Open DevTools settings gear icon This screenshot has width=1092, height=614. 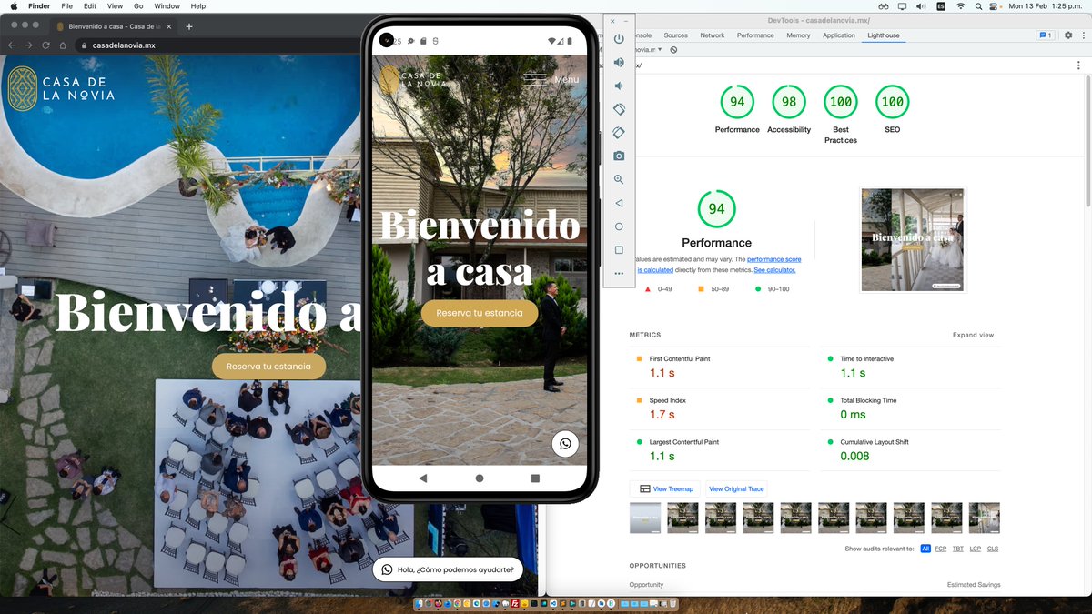click(x=1068, y=35)
